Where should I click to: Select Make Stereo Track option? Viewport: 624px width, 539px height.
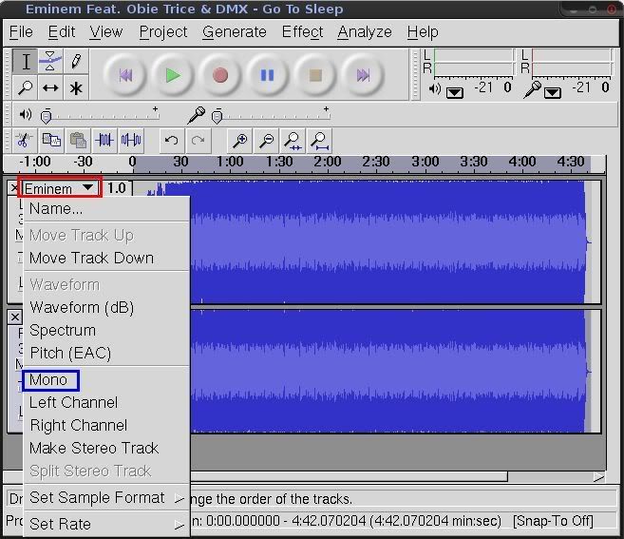pyautogui.click(x=94, y=448)
